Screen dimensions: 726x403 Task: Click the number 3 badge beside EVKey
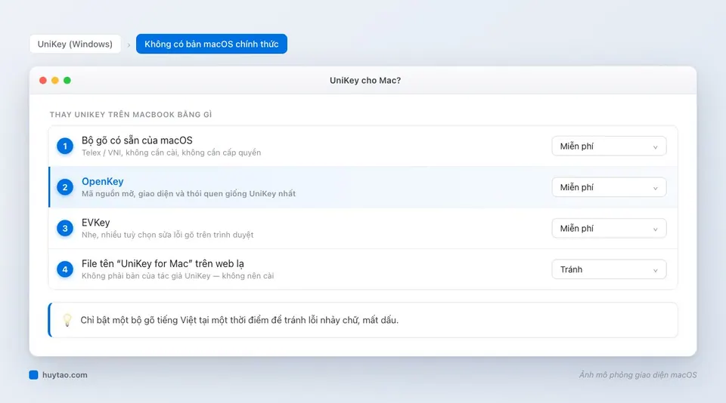(65, 229)
